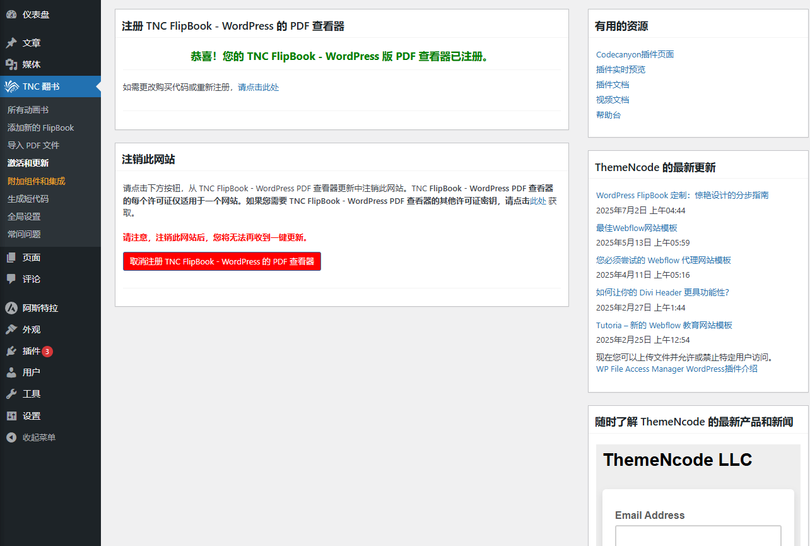Open WordPress FlipBook 定制 article link
The image size is (810, 546).
[x=682, y=195]
